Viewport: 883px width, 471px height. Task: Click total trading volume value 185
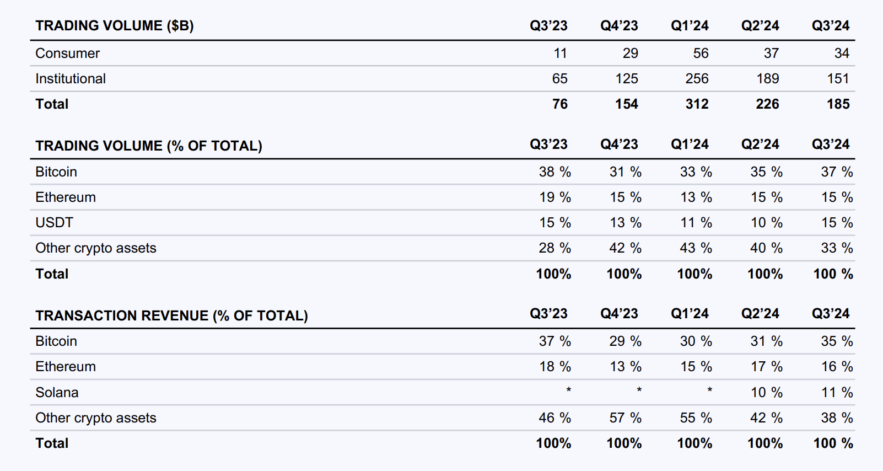click(x=838, y=104)
